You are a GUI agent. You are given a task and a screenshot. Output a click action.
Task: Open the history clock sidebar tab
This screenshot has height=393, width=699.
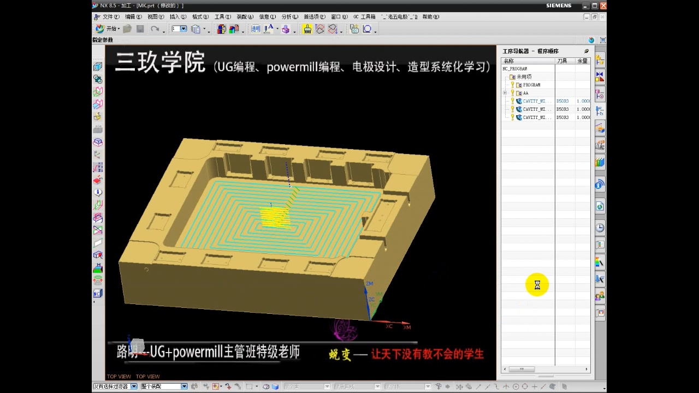600,228
